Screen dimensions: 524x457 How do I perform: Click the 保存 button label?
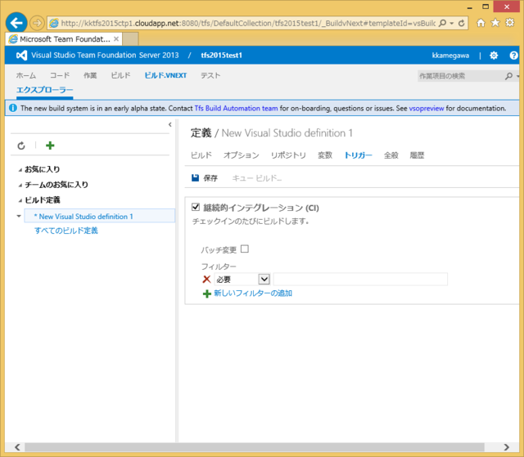(x=210, y=178)
